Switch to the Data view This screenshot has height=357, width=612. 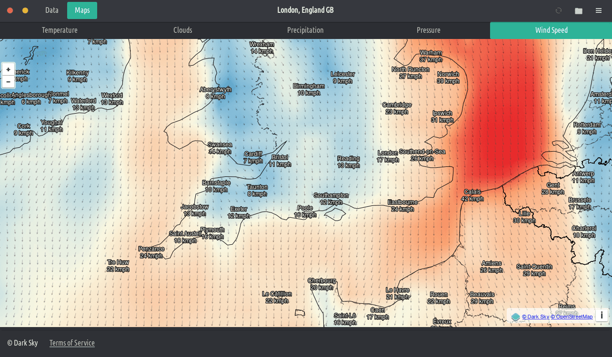point(52,10)
